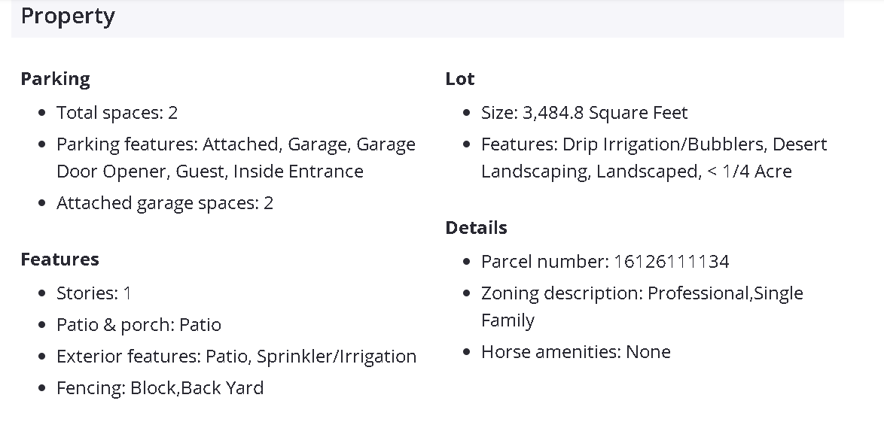Image resolution: width=884 pixels, height=425 pixels.
Task: Click the Total spaces: 2 line
Action: (117, 113)
